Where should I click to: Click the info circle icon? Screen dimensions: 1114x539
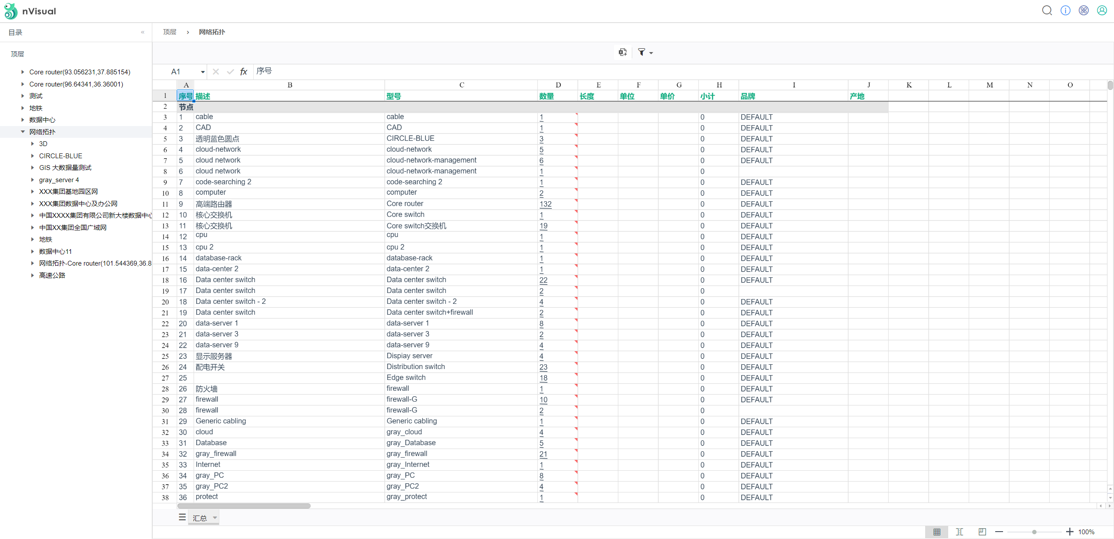point(1065,10)
